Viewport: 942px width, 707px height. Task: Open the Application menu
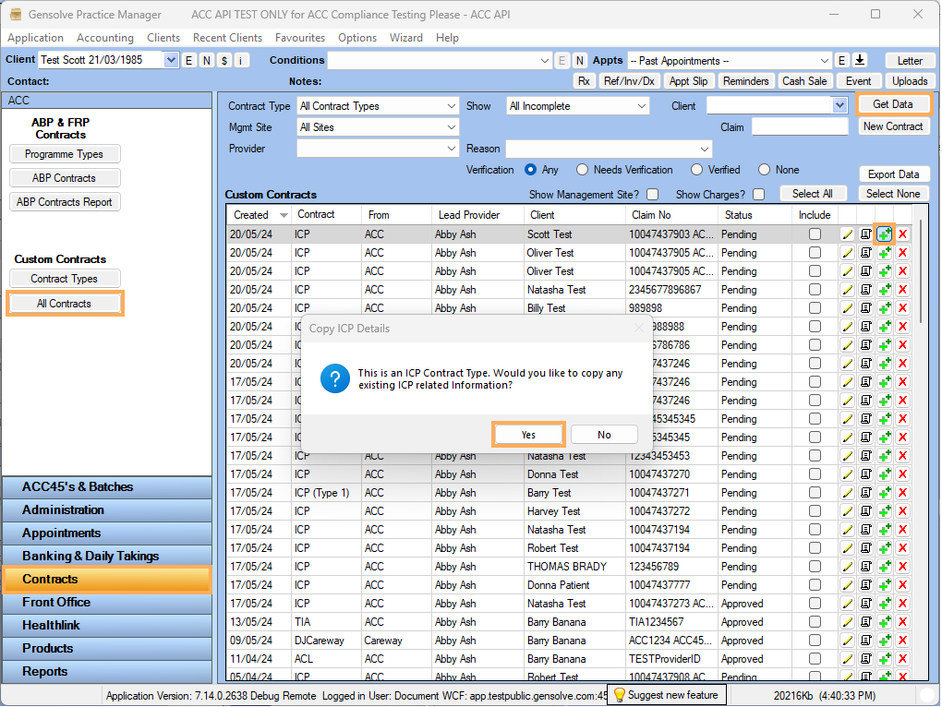pyautogui.click(x=35, y=37)
